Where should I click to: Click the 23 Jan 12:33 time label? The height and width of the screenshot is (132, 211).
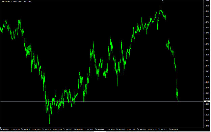68,129
